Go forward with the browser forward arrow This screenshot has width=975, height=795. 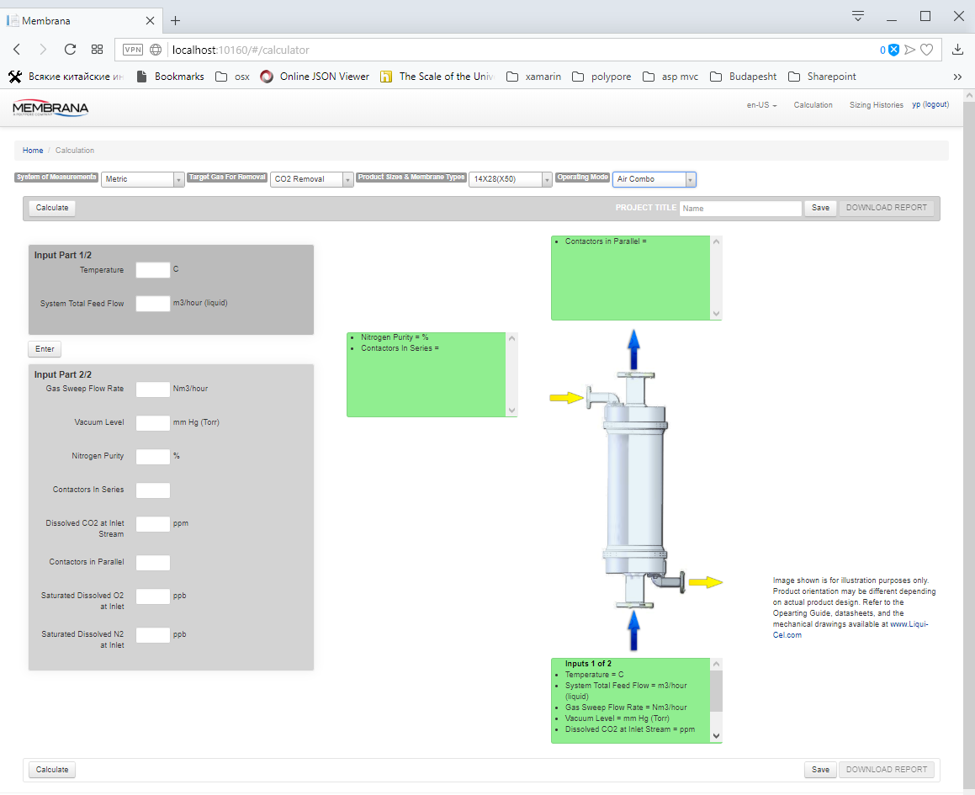42,50
